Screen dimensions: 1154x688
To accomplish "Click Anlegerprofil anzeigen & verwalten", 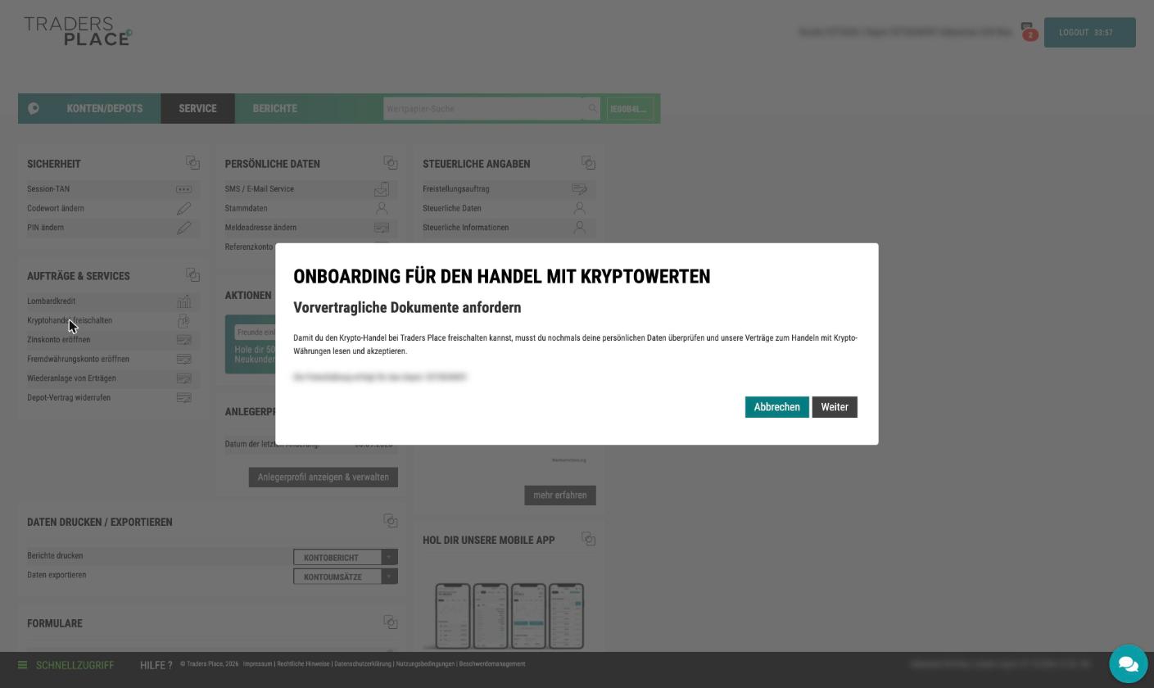I will pyautogui.click(x=324, y=478).
